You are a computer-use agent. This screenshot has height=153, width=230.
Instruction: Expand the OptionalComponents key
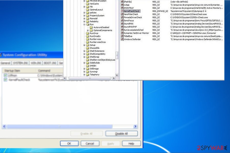pyautogui.click(x=88, y=30)
